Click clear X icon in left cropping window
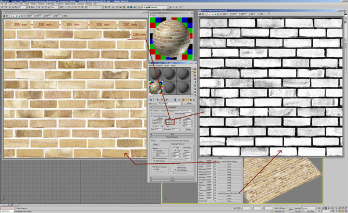The height and width of the screenshot is (213, 348). tap(7, 16)
